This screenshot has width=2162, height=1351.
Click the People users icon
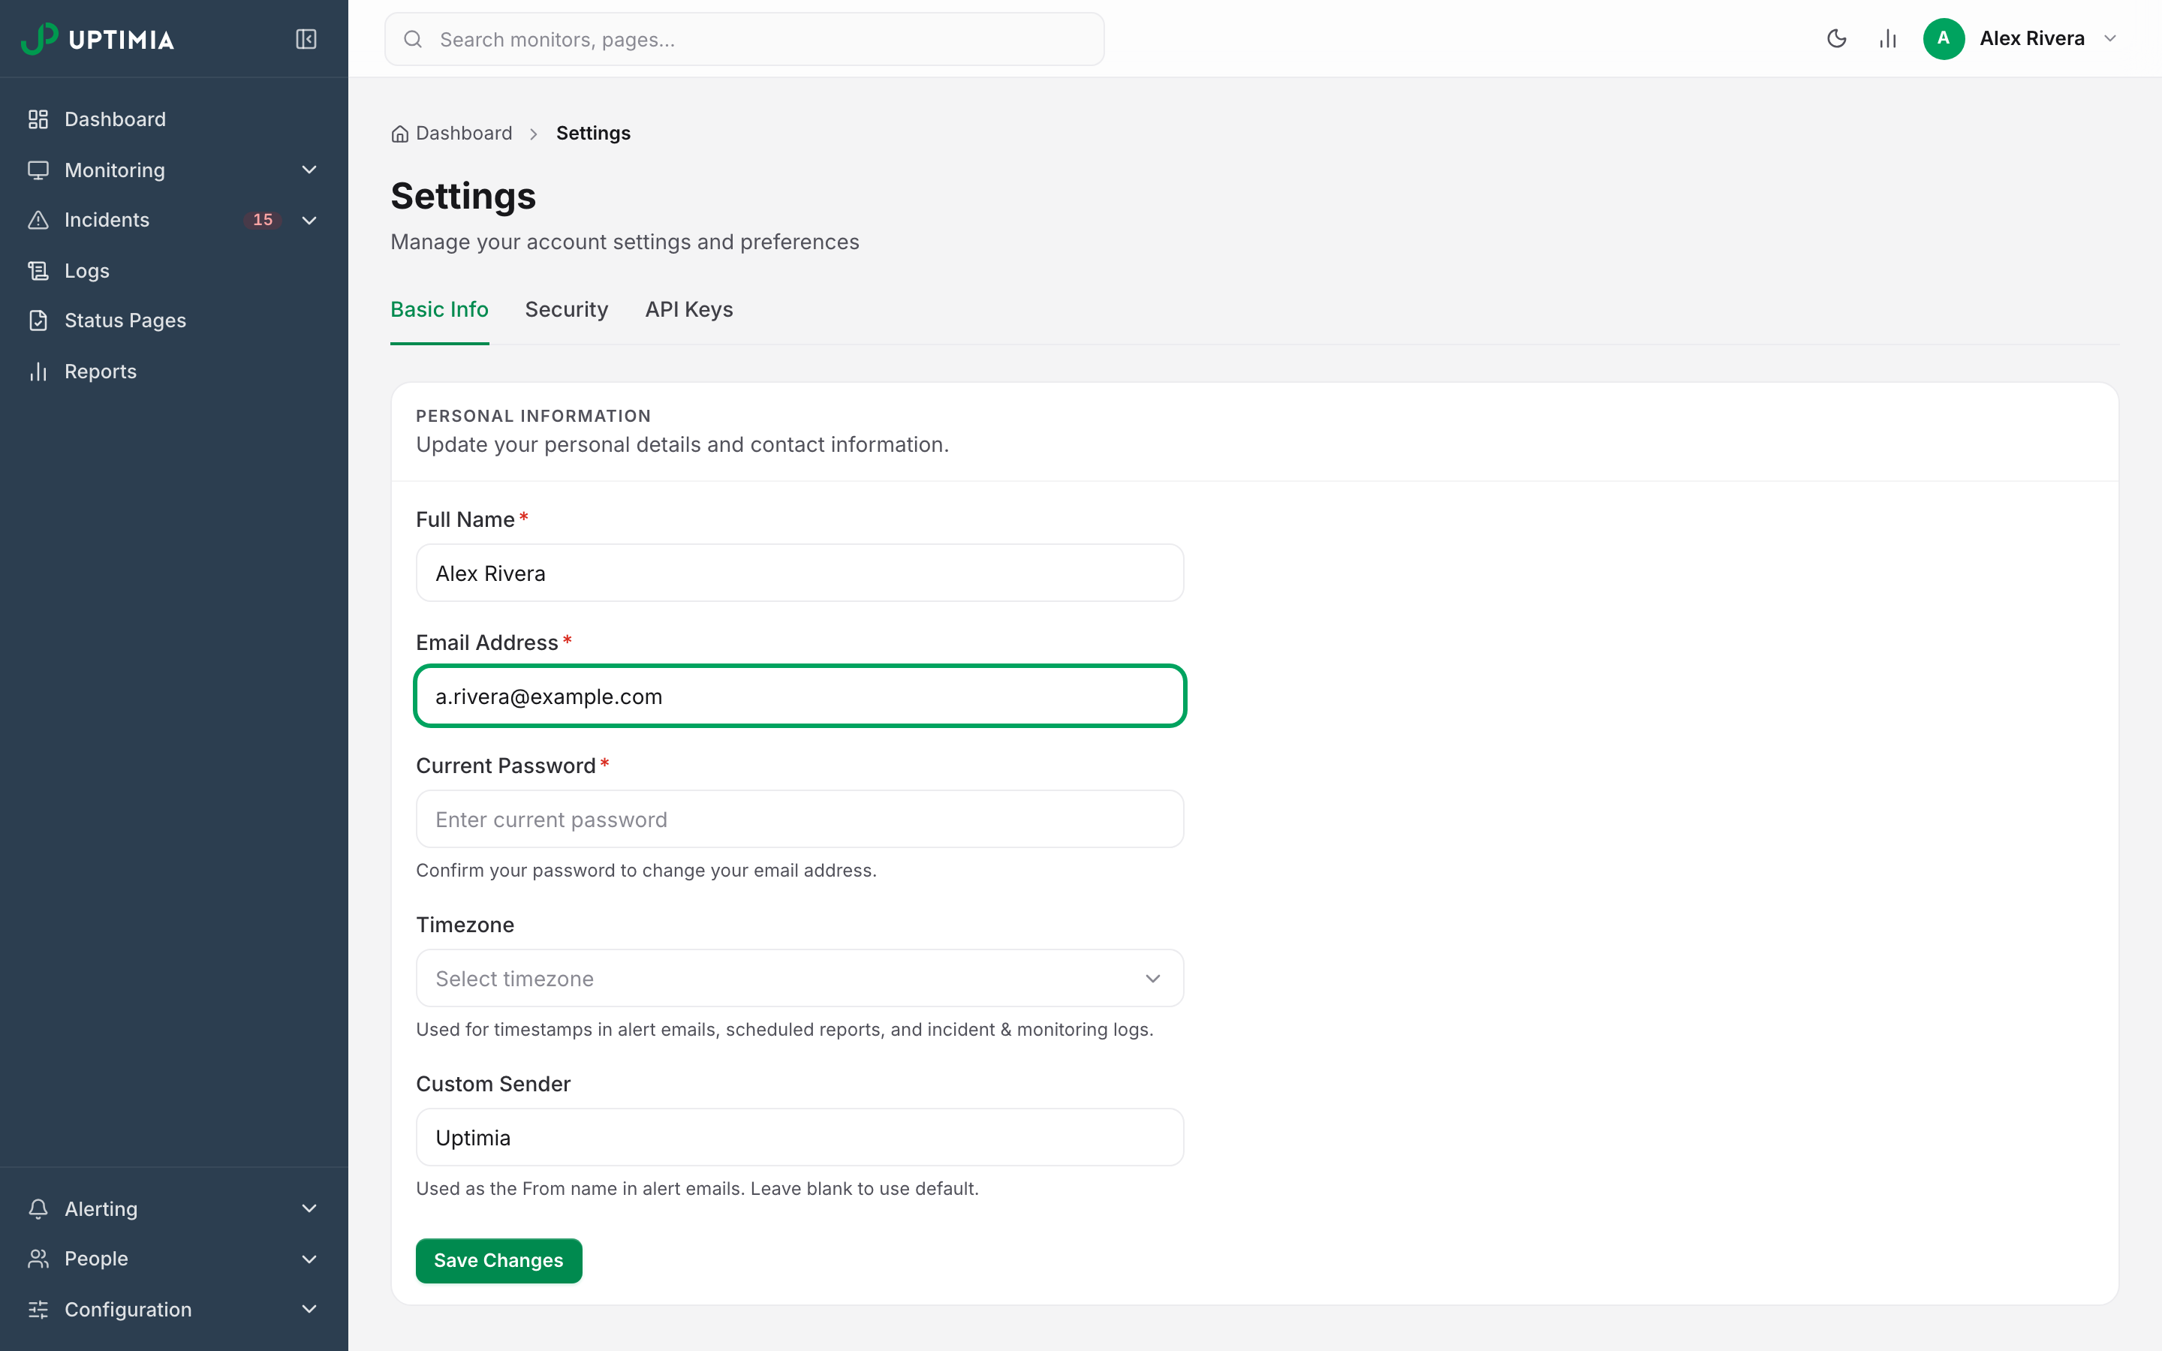click(x=38, y=1259)
